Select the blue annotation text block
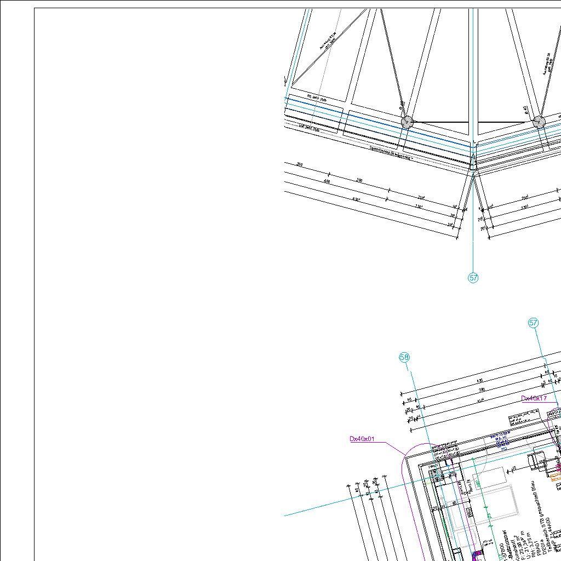The height and width of the screenshot is (561, 561). click(x=501, y=439)
